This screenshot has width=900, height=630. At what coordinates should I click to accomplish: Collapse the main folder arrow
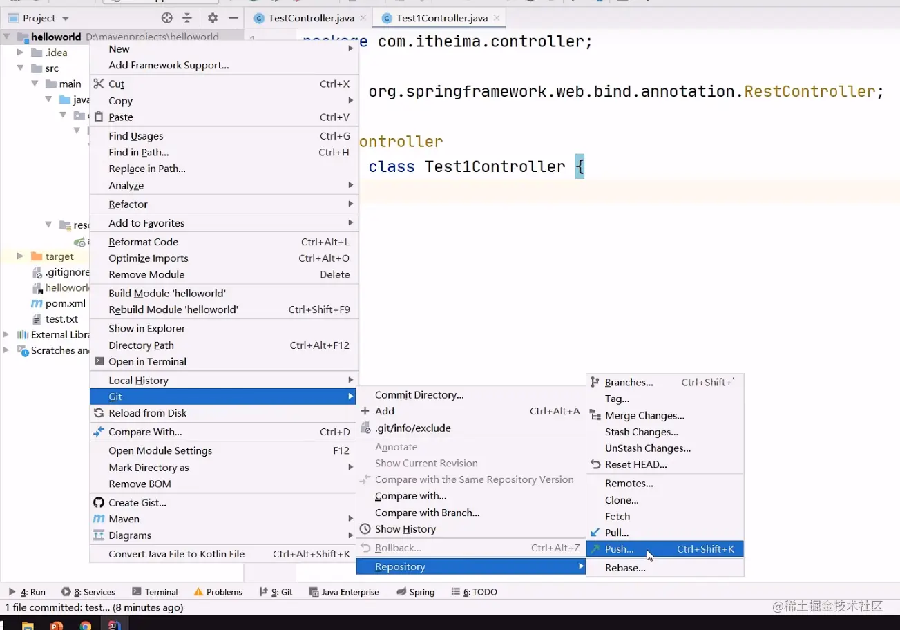35,84
